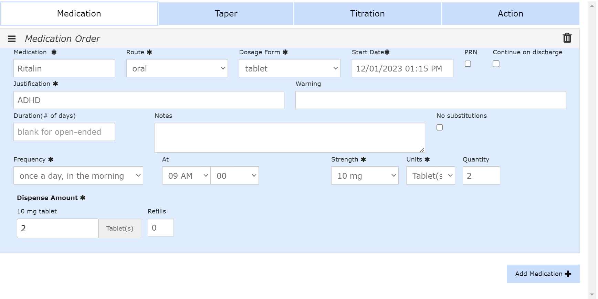Click the scrollbar down arrow
Screen dimensions: 598x299
[592, 295]
